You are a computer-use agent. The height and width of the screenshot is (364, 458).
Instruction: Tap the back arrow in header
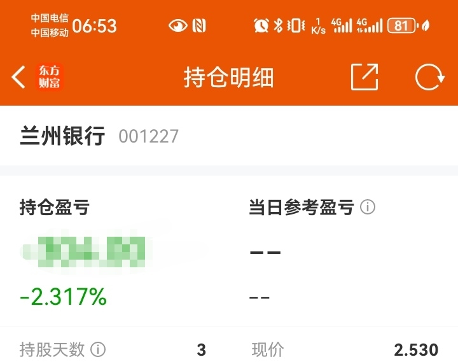[18, 77]
